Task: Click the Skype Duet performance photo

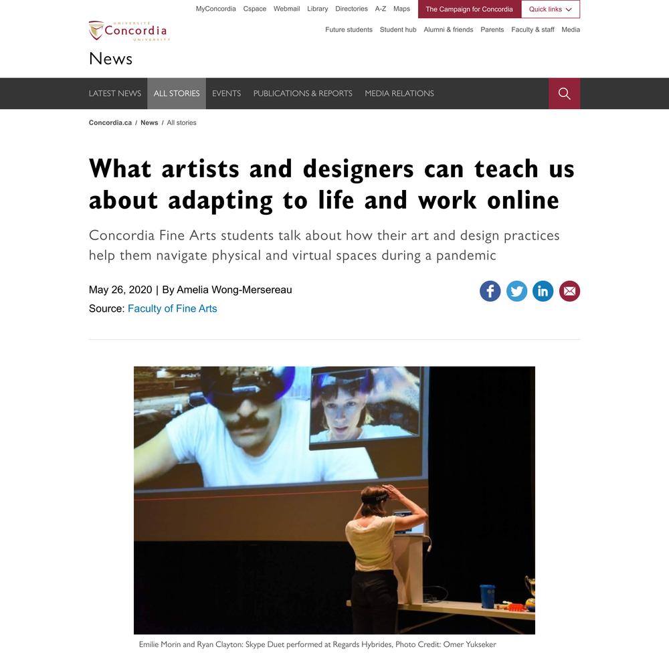Action: click(x=334, y=500)
